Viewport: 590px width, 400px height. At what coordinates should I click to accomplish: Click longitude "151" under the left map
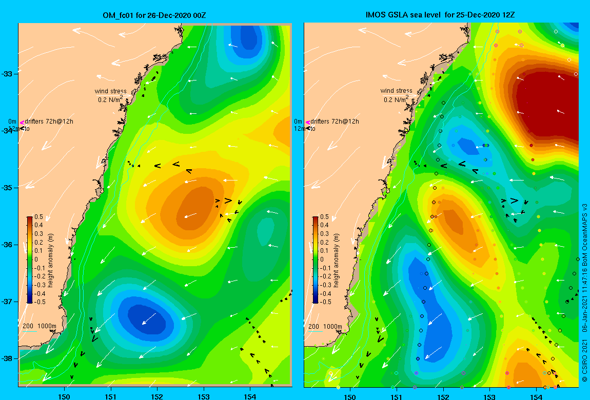(x=110, y=396)
